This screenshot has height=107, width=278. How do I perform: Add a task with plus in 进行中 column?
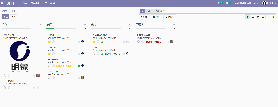pyautogui.click(x=85, y=24)
